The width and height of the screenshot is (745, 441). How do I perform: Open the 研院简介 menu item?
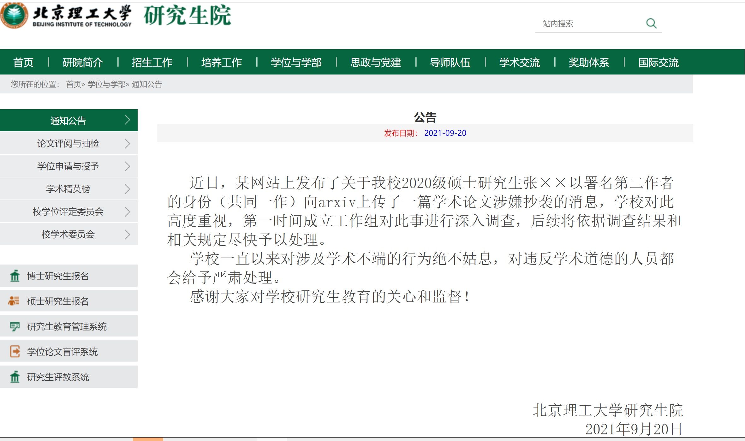coord(83,62)
